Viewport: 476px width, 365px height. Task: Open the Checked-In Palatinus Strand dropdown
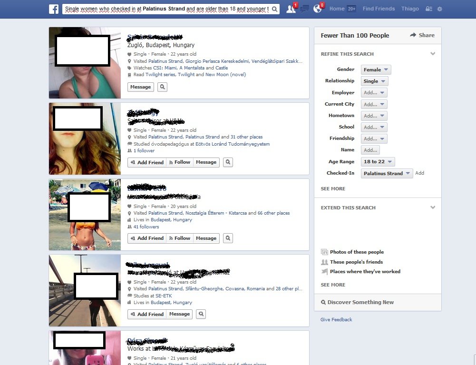[x=387, y=174]
